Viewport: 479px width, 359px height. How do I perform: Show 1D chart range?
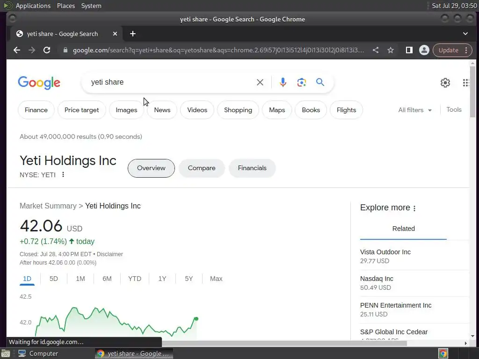(x=27, y=279)
